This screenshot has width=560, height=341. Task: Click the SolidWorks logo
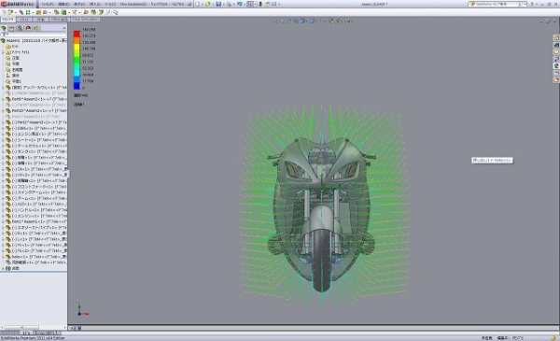point(18,4)
